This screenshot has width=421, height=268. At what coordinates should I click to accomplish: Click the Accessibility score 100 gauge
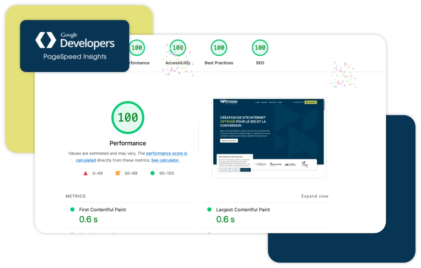pyautogui.click(x=178, y=48)
